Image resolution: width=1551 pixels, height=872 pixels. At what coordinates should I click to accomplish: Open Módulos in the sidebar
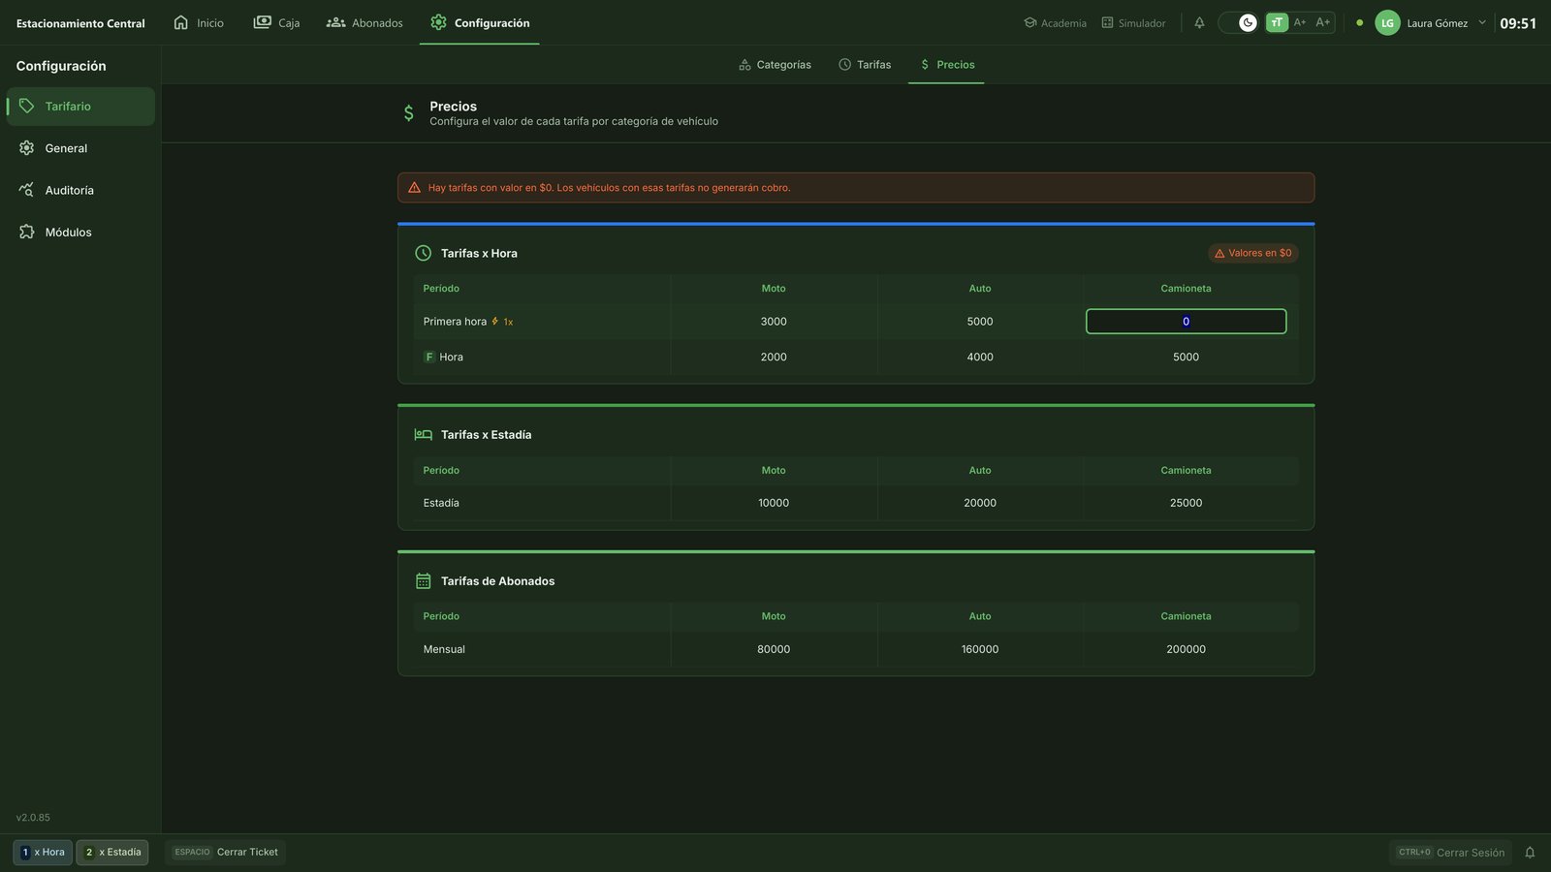tap(80, 233)
